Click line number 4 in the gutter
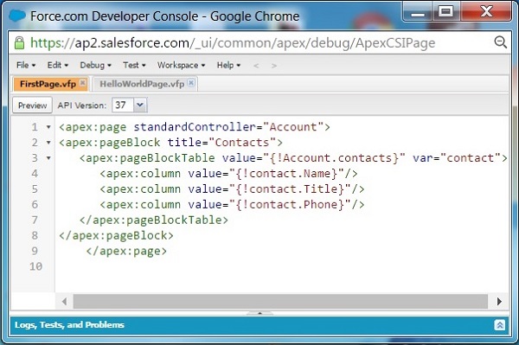Viewport: 519px width, 345px height. pos(35,174)
